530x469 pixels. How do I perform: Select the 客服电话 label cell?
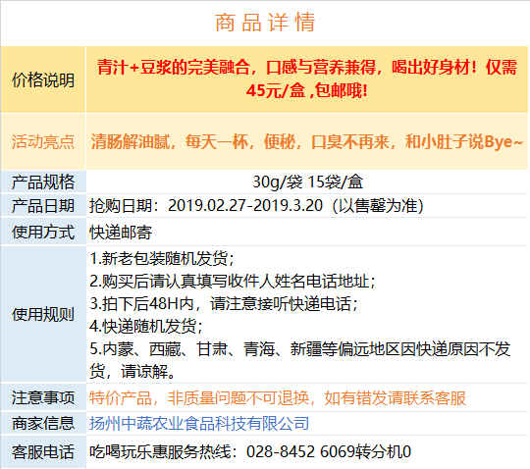(x=43, y=452)
